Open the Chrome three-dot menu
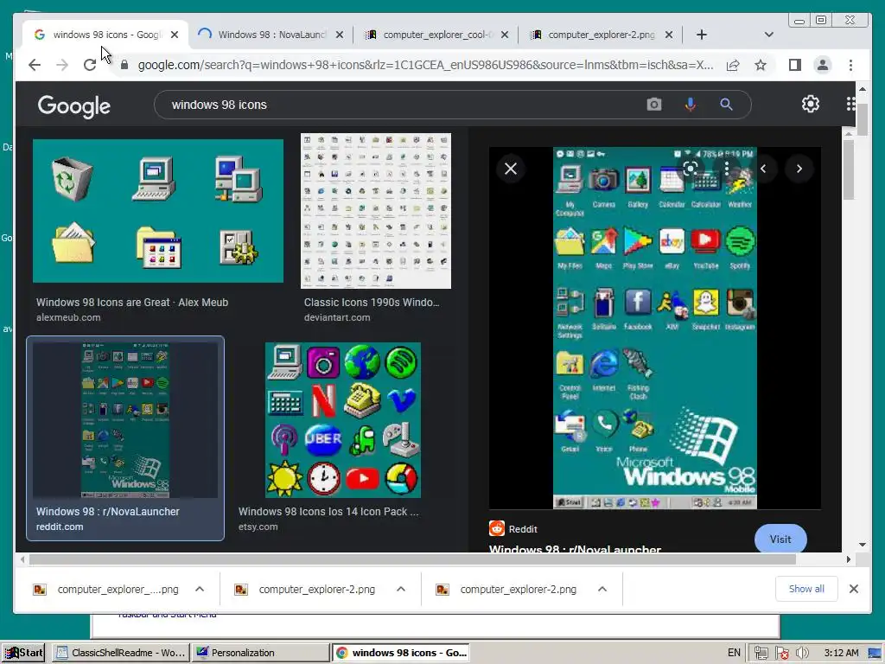The width and height of the screenshot is (885, 664). click(x=850, y=65)
